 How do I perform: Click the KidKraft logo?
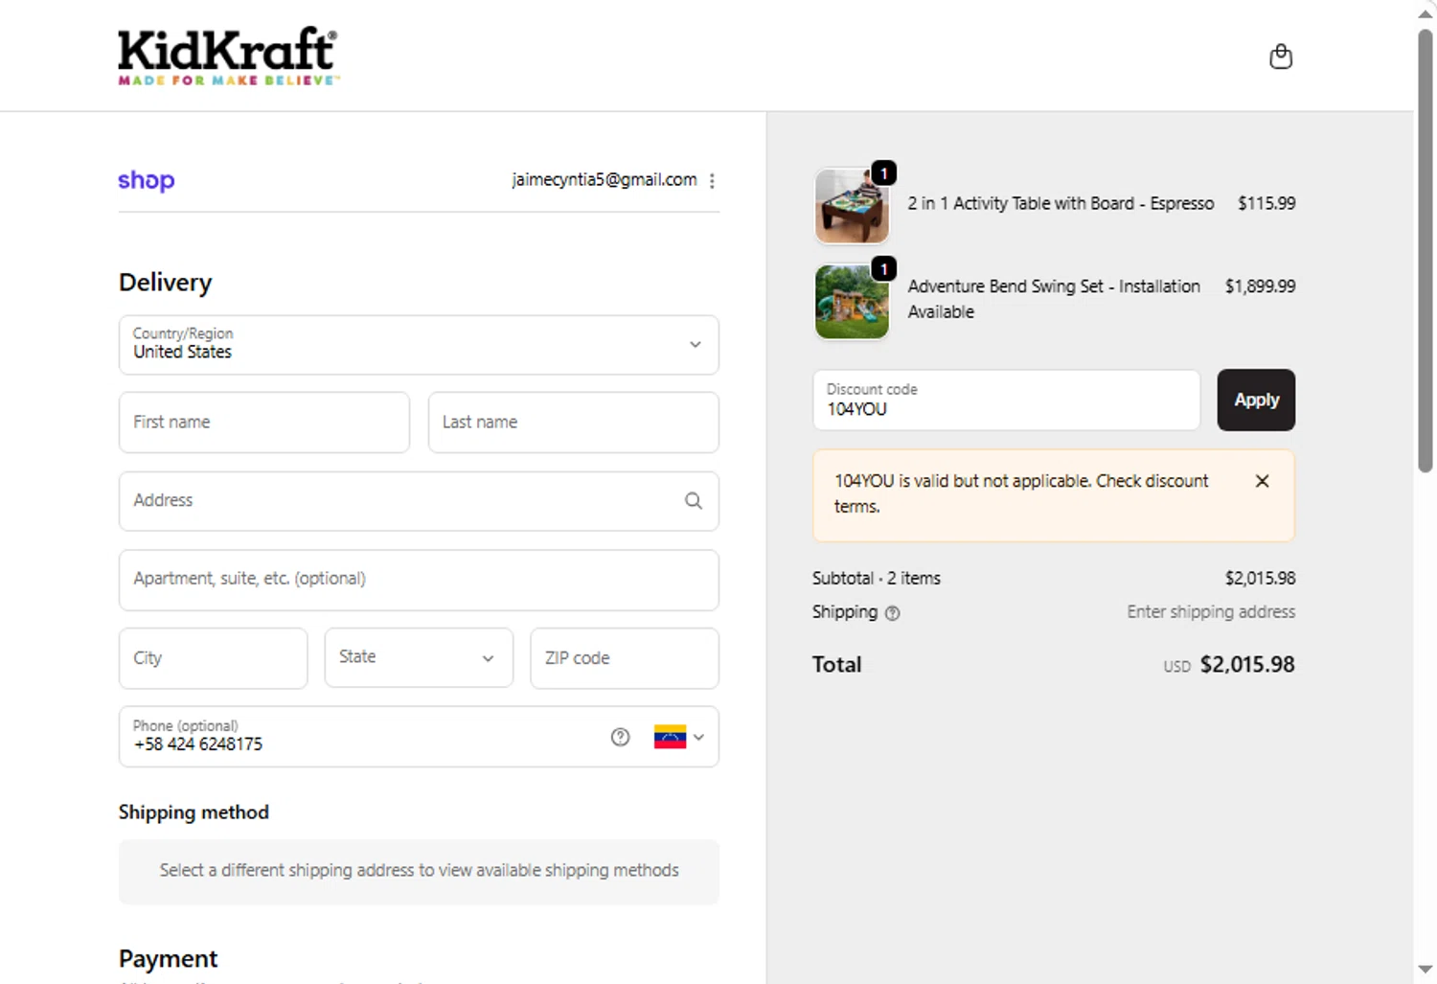(228, 56)
